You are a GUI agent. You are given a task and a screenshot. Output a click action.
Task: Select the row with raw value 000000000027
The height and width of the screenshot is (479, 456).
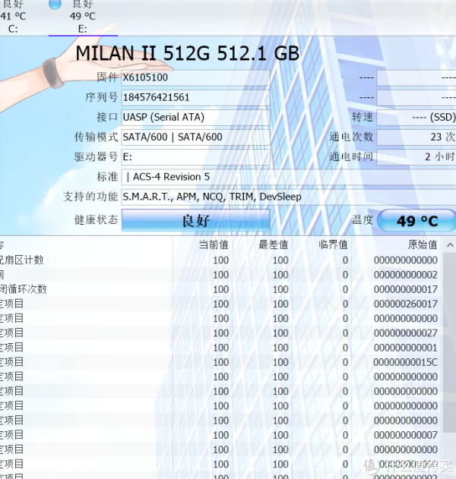pyautogui.click(x=220, y=333)
